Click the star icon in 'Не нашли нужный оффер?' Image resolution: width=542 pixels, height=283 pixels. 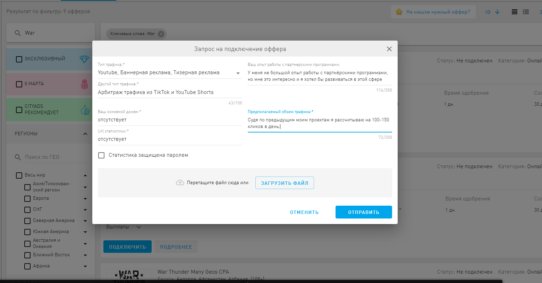click(x=399, y=12)
